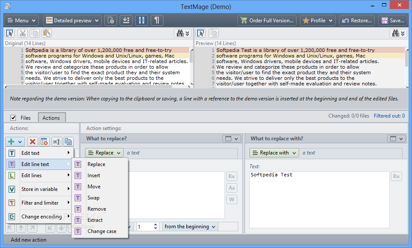Click the copy icon in the Preview pane
The image size is (412, 248).
[214, 33]
